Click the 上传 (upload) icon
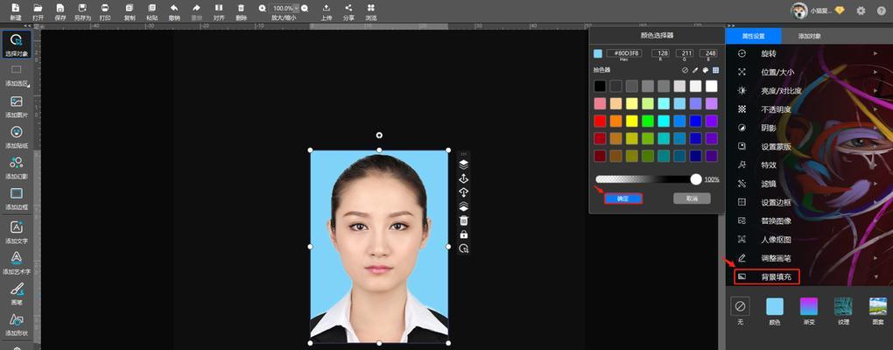The width and height of the screenshot is (893, 350). pyautogui.click(x=327, y=9)
